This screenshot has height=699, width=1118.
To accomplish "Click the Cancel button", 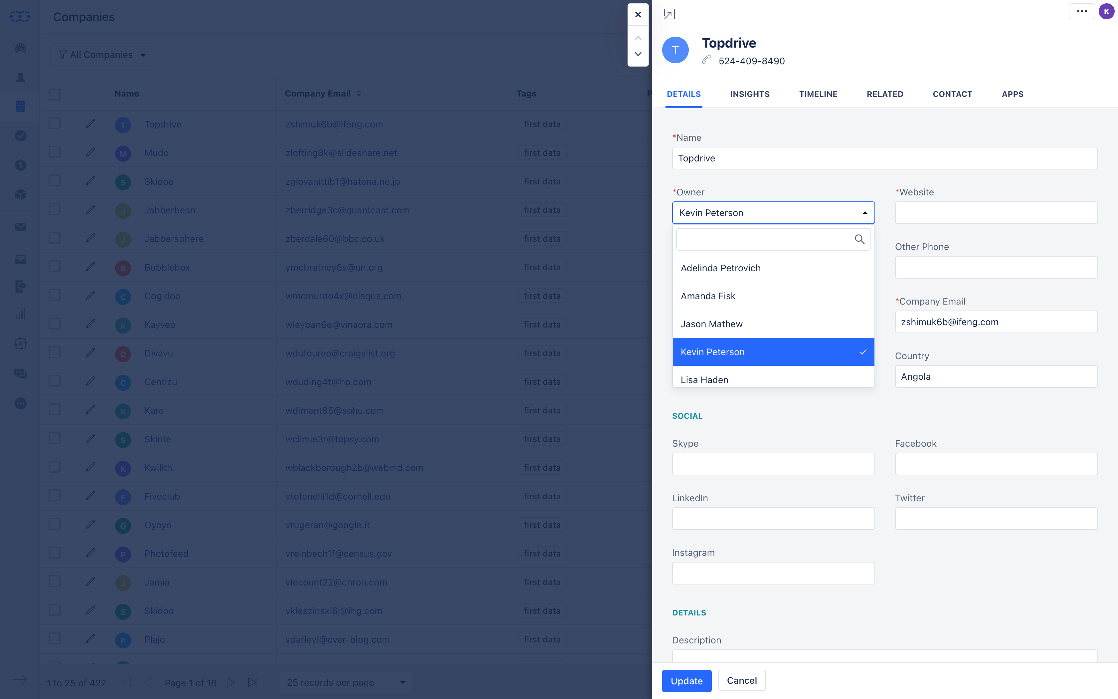I will coord(741,680).
